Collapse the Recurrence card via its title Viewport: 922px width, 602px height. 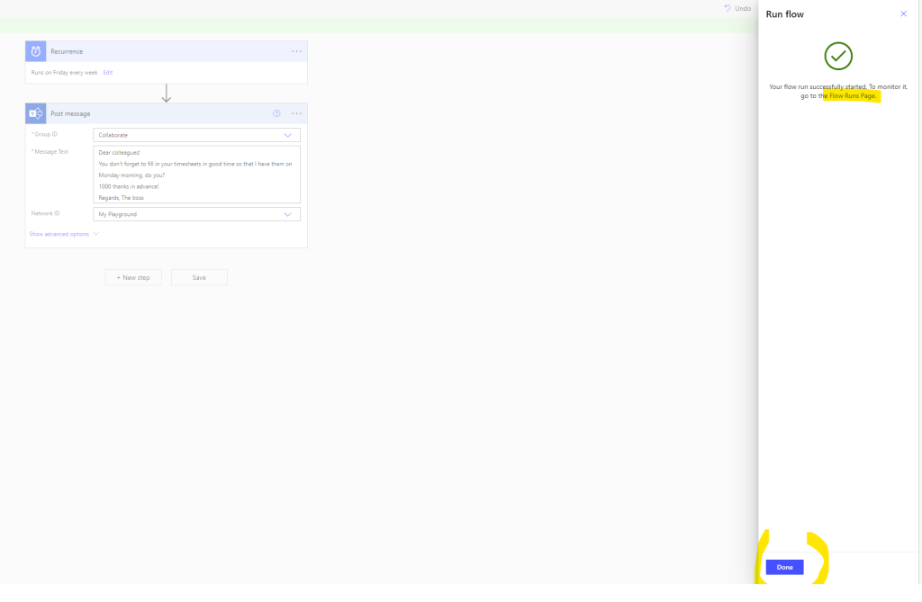67,51
